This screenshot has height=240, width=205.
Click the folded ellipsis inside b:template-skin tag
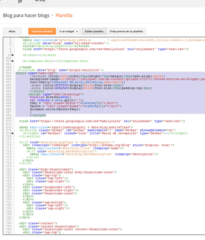point(54,61)
